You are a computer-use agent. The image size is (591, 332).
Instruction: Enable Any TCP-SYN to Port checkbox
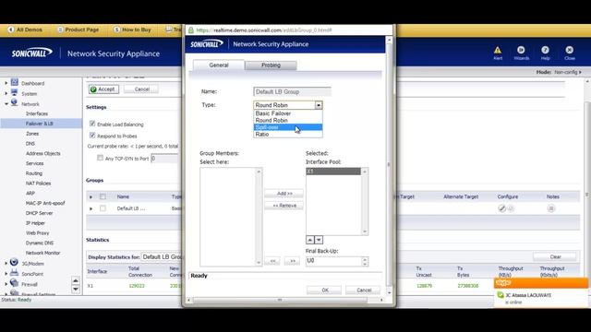click(100, 158)
